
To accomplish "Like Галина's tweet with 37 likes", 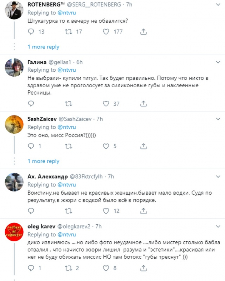I will [x=106, y=104].
